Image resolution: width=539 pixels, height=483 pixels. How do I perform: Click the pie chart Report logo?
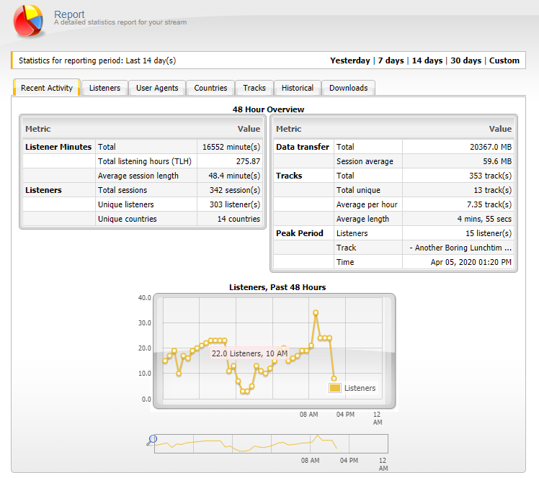[28, 21]
